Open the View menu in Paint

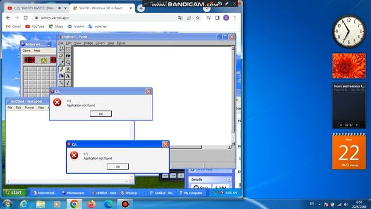(x=77, y=43)
